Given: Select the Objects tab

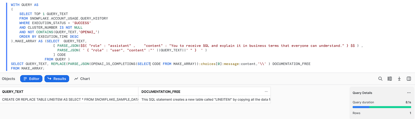Looking at the screenshot, I should 8,79.
